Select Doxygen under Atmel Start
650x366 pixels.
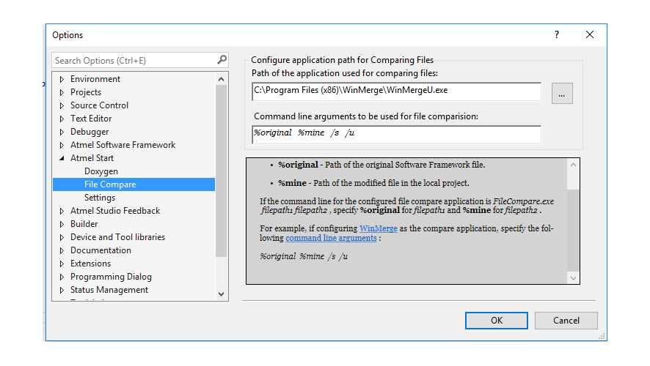point(101,171)
